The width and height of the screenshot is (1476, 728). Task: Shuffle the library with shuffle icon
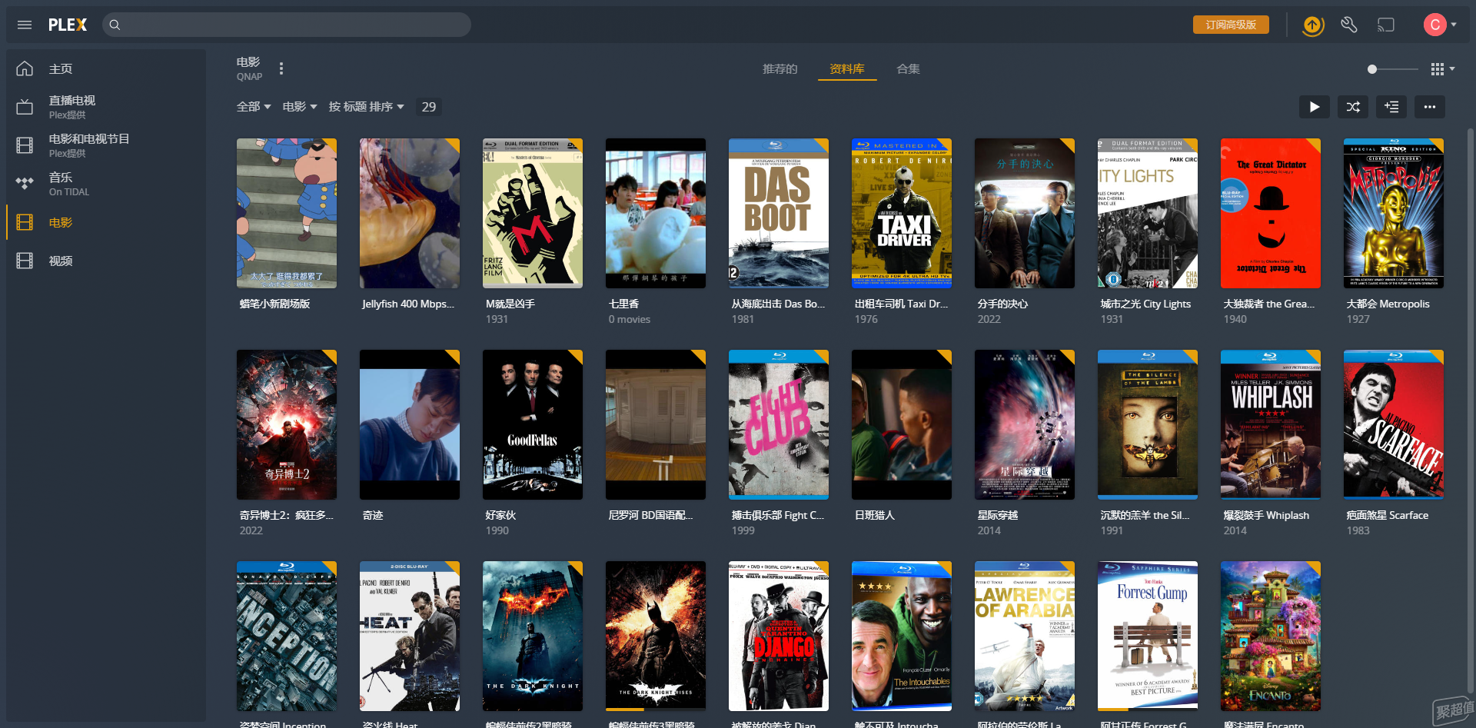click(x=1353, y=107)
